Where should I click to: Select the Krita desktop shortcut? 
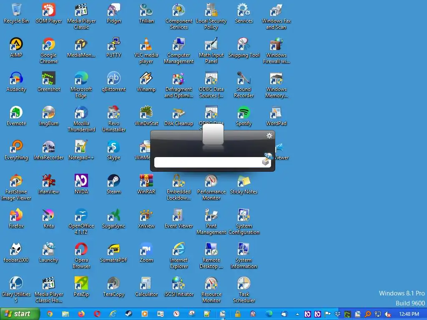tap(48, 219)
